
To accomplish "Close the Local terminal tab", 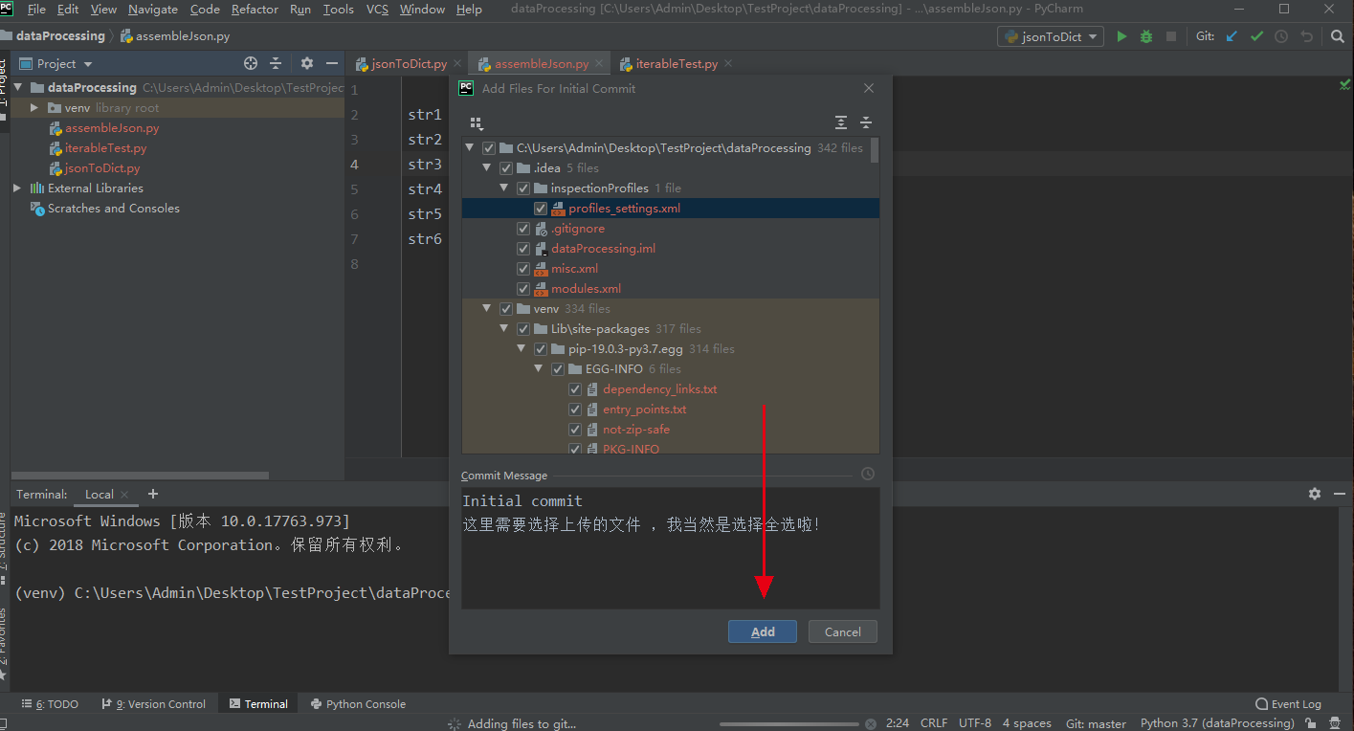I will click(124, 495).
